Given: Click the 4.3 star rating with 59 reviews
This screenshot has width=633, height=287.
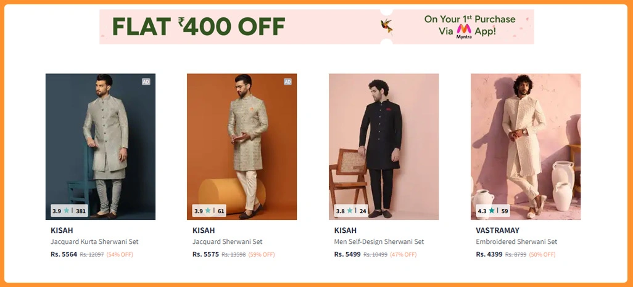Looking at the screenshot, I should [493, 211].
